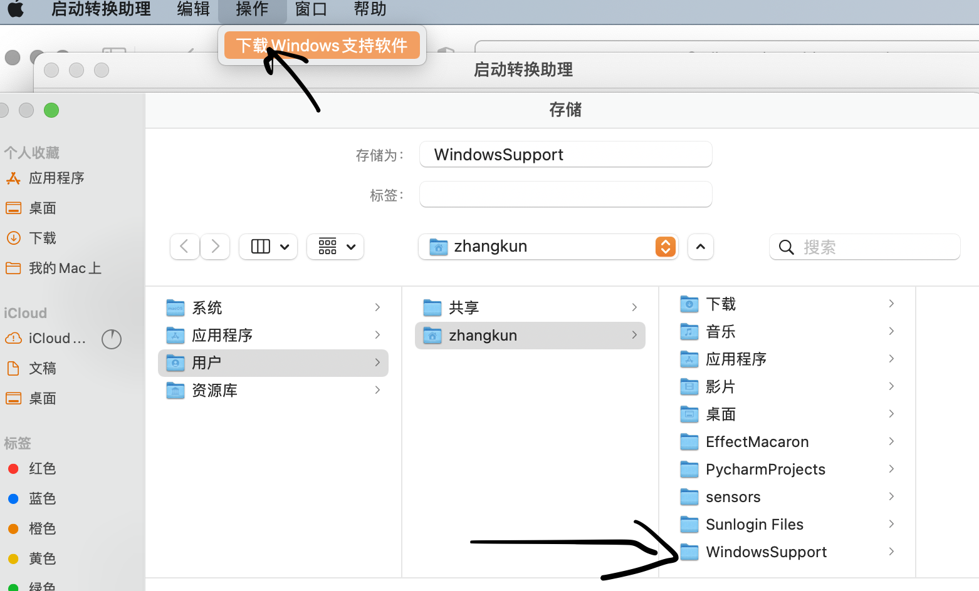
Task: Select the 共享 folder
Action: click(530, 307)
